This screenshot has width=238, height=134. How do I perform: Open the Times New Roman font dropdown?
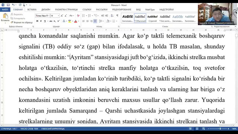(x=49, y=16)
